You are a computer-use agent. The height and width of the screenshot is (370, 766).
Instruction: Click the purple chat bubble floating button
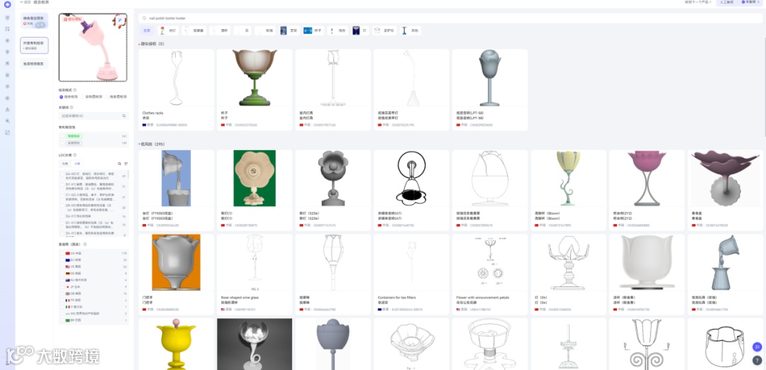tap(757, 347)
